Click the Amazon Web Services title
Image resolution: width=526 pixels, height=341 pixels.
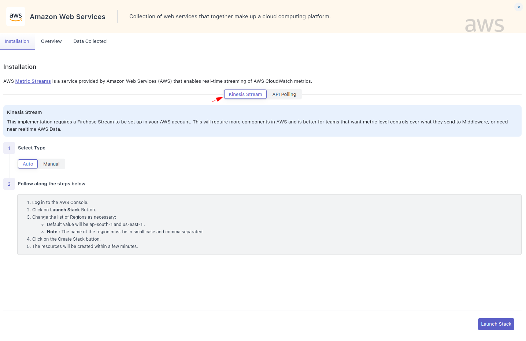67,17
